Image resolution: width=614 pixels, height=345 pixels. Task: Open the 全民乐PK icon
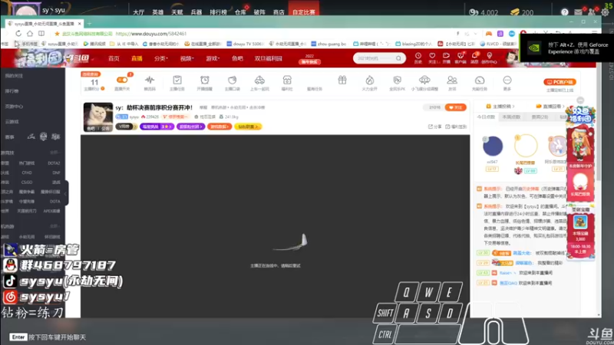(x=397, y=80)
